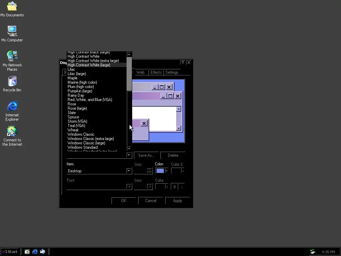This screenshot has width=341, height=256.
Task: Open the Font Color picker
Action: (162, 187)
